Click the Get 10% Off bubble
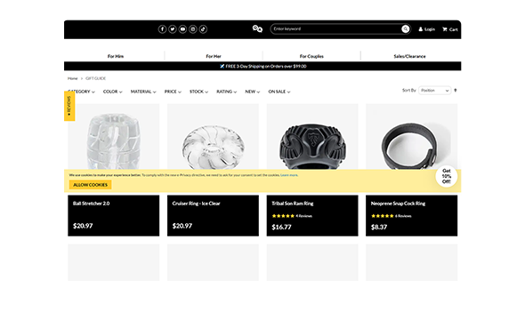The image size is (525, 320). click(447, 176)
